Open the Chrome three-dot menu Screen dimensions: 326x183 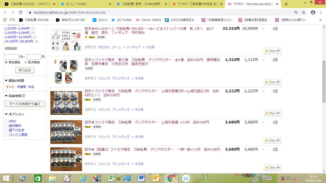click(321, 12)
